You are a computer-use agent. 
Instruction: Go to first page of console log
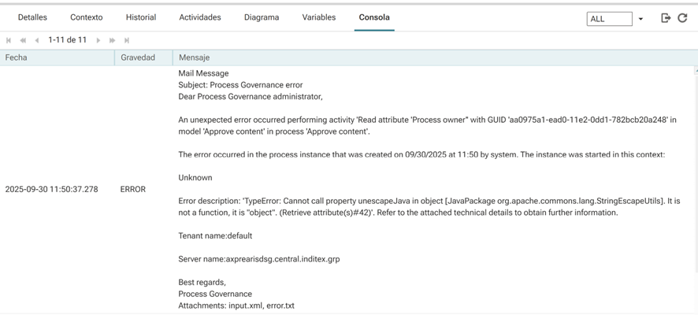(9, 40)
